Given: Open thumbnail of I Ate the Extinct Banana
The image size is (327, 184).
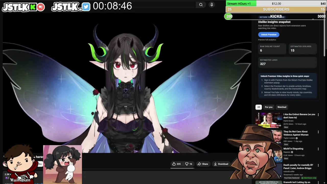Looking at the screenshot, I should pos(268,120).
